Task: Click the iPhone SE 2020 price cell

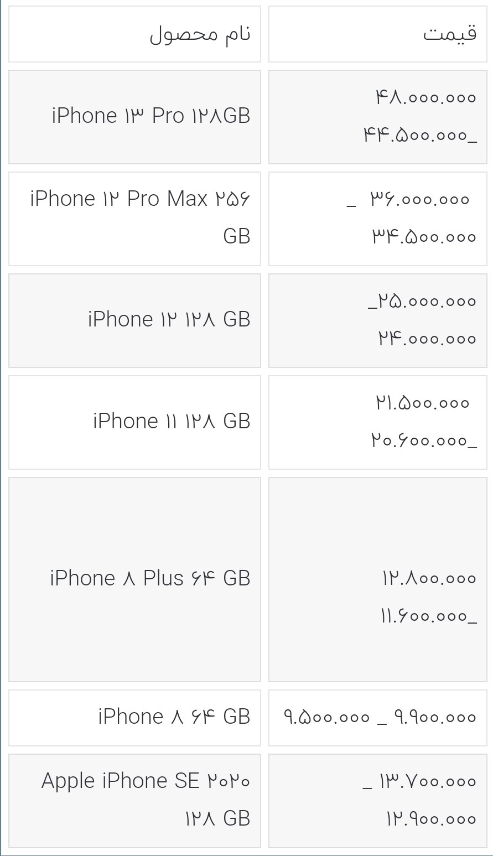Action: [x=377, y=800]
